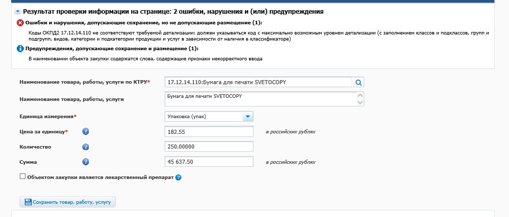Click the blue info warning icon

tap(20, 49)
